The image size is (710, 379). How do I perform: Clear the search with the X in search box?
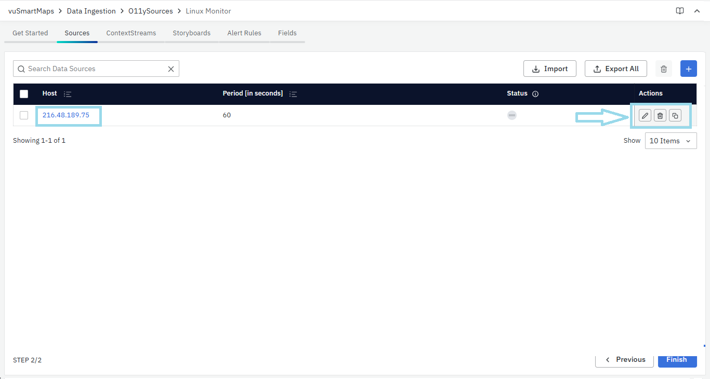[x=171, y=68]
